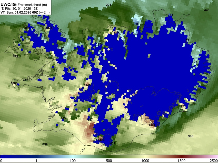Click the 33 value on the map
The width and height of the screenshot is (218, 163).
pos(171,15)
